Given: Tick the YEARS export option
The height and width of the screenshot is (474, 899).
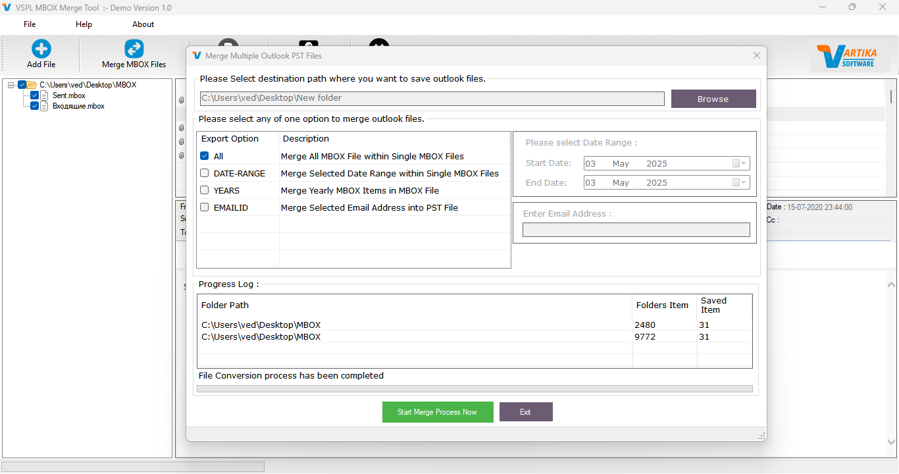Looking at the screenshot, I should click(205, 190).
